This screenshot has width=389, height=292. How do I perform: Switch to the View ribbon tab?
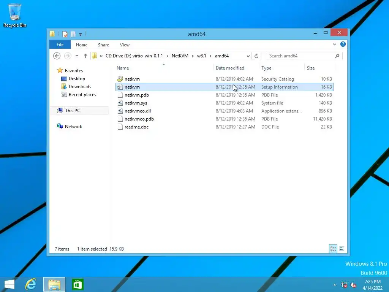pos(125,45)
